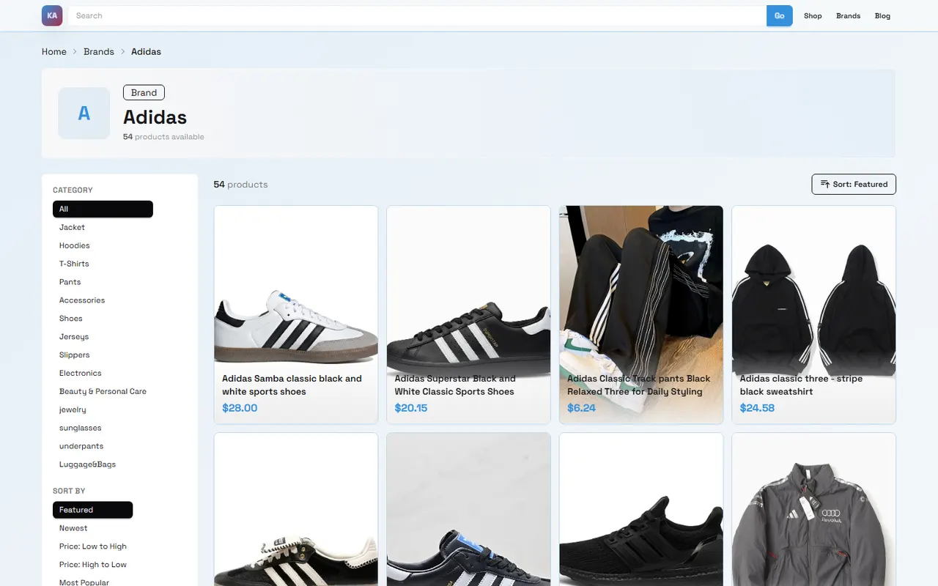938x586 pixels.
Task: Filter by Hoodies category
Action: click(x=75, y=245)
